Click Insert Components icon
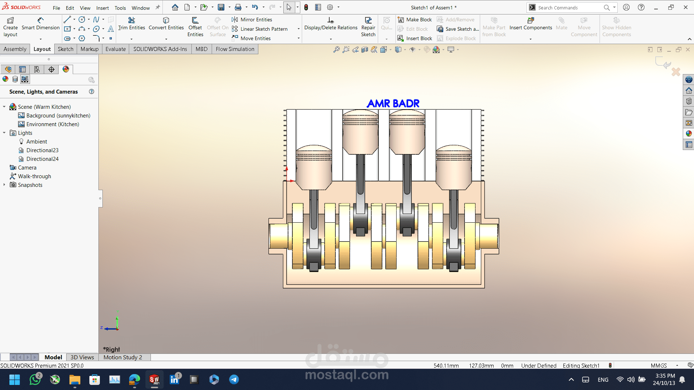The width and height of the screenshot is (694, 390). point(530,21)
